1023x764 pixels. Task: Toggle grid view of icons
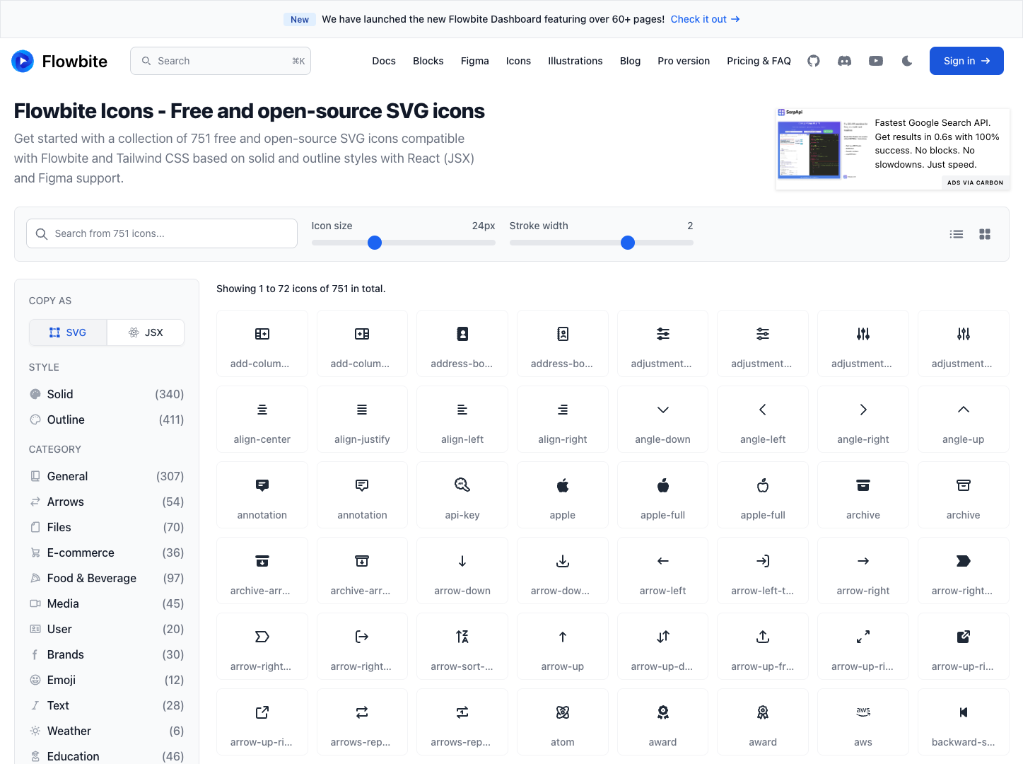(x=985, y=233)
